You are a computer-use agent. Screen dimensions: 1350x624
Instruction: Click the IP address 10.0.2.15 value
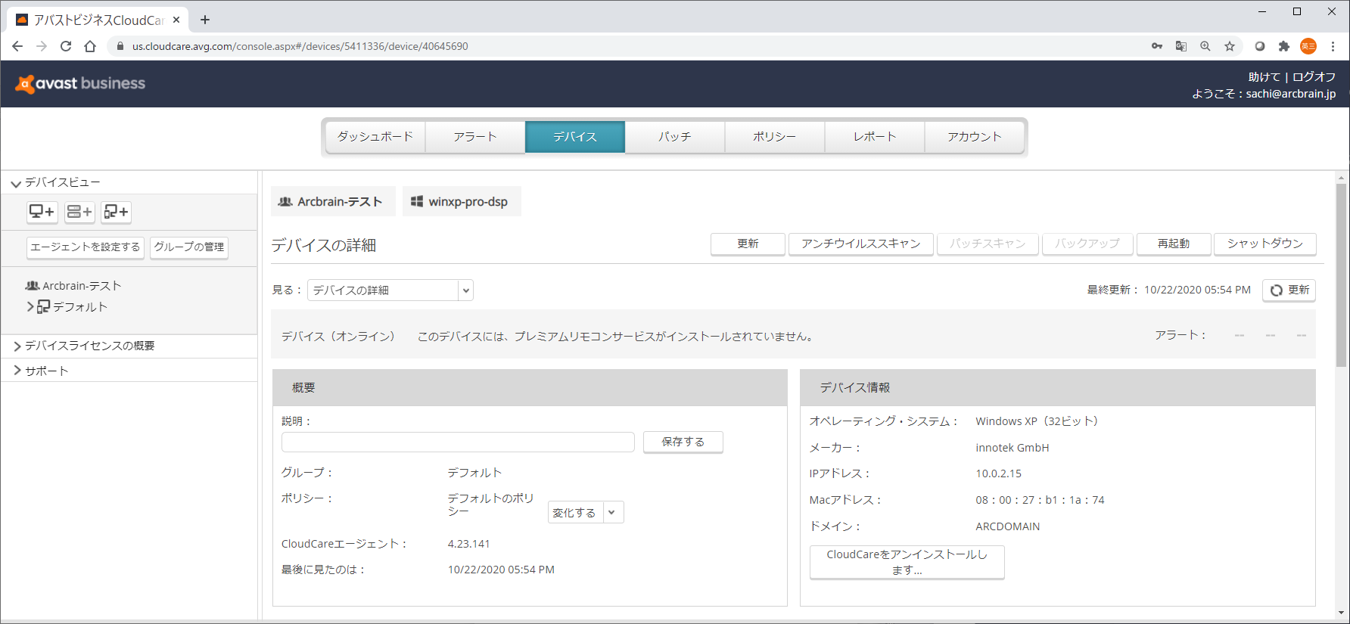tap(998, 473)
